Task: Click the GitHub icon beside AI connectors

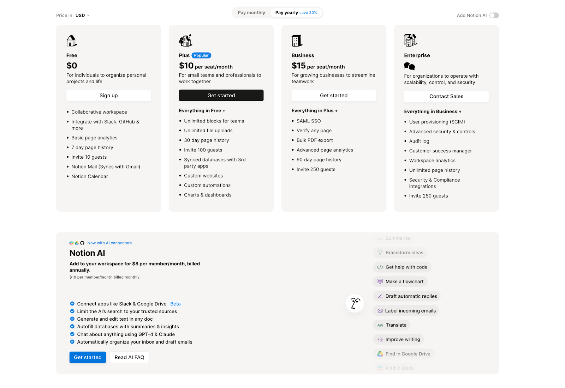Action: 82,243
